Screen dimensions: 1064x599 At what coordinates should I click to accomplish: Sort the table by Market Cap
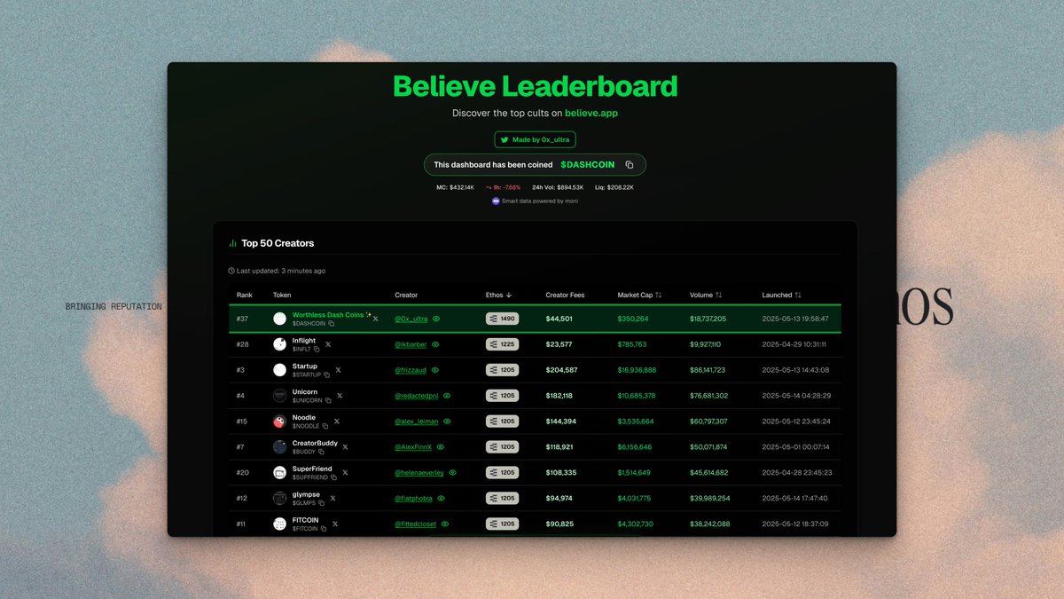[x=639, y=295]
